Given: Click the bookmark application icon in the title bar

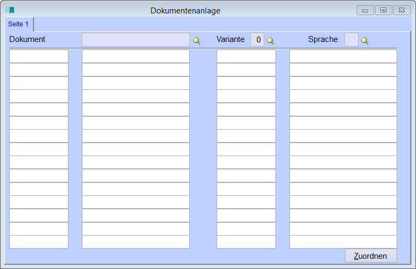Looking at the screenshot, I should (10, 10).
